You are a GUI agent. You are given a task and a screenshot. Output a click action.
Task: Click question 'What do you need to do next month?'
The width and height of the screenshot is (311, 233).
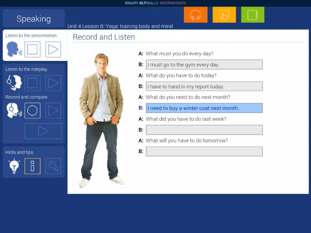pyautogui.click(x=188, y=97)
